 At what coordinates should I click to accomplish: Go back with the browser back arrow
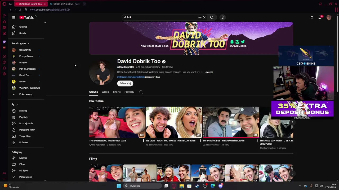click(x=11, y=10)
